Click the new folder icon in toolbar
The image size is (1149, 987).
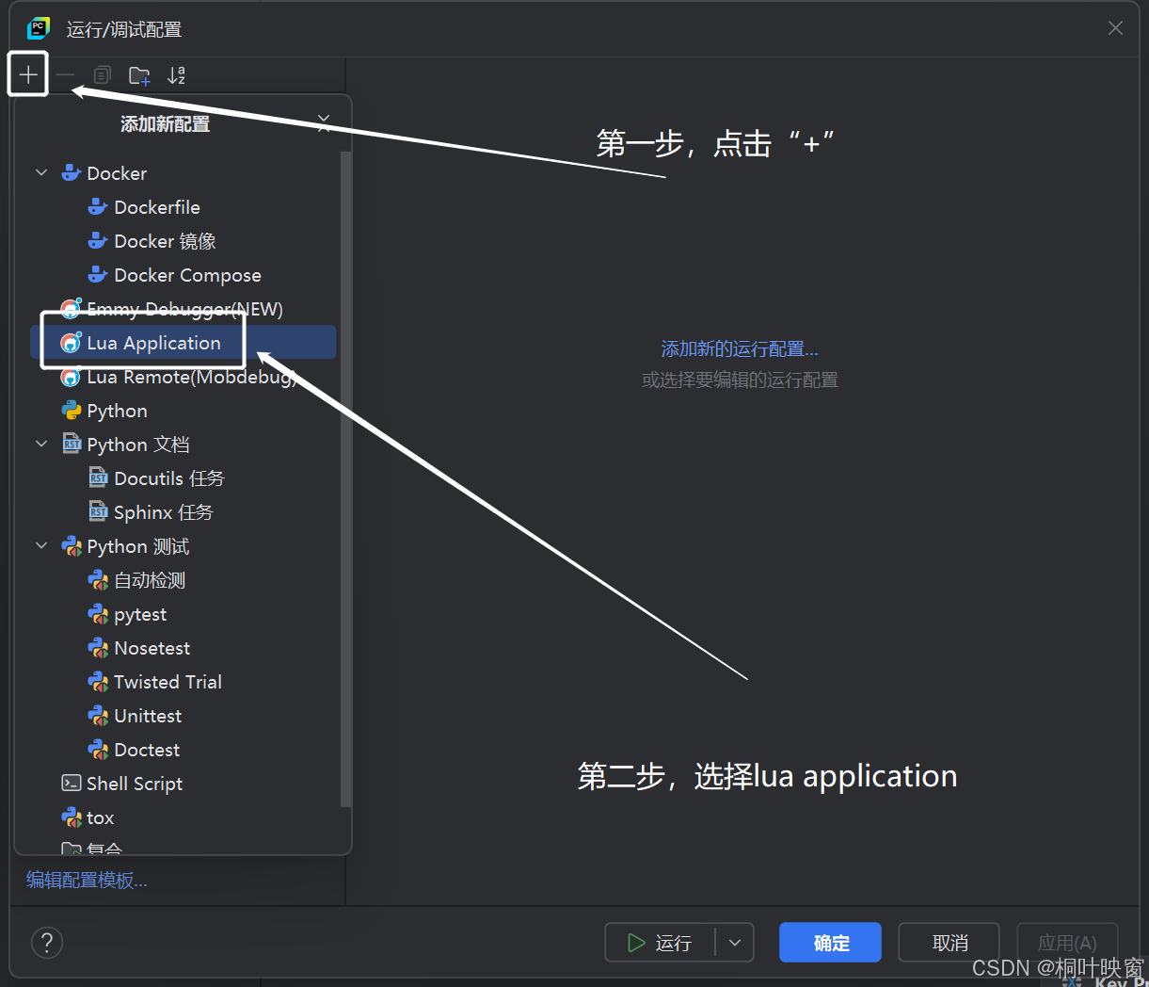click(x=139, y=75)
